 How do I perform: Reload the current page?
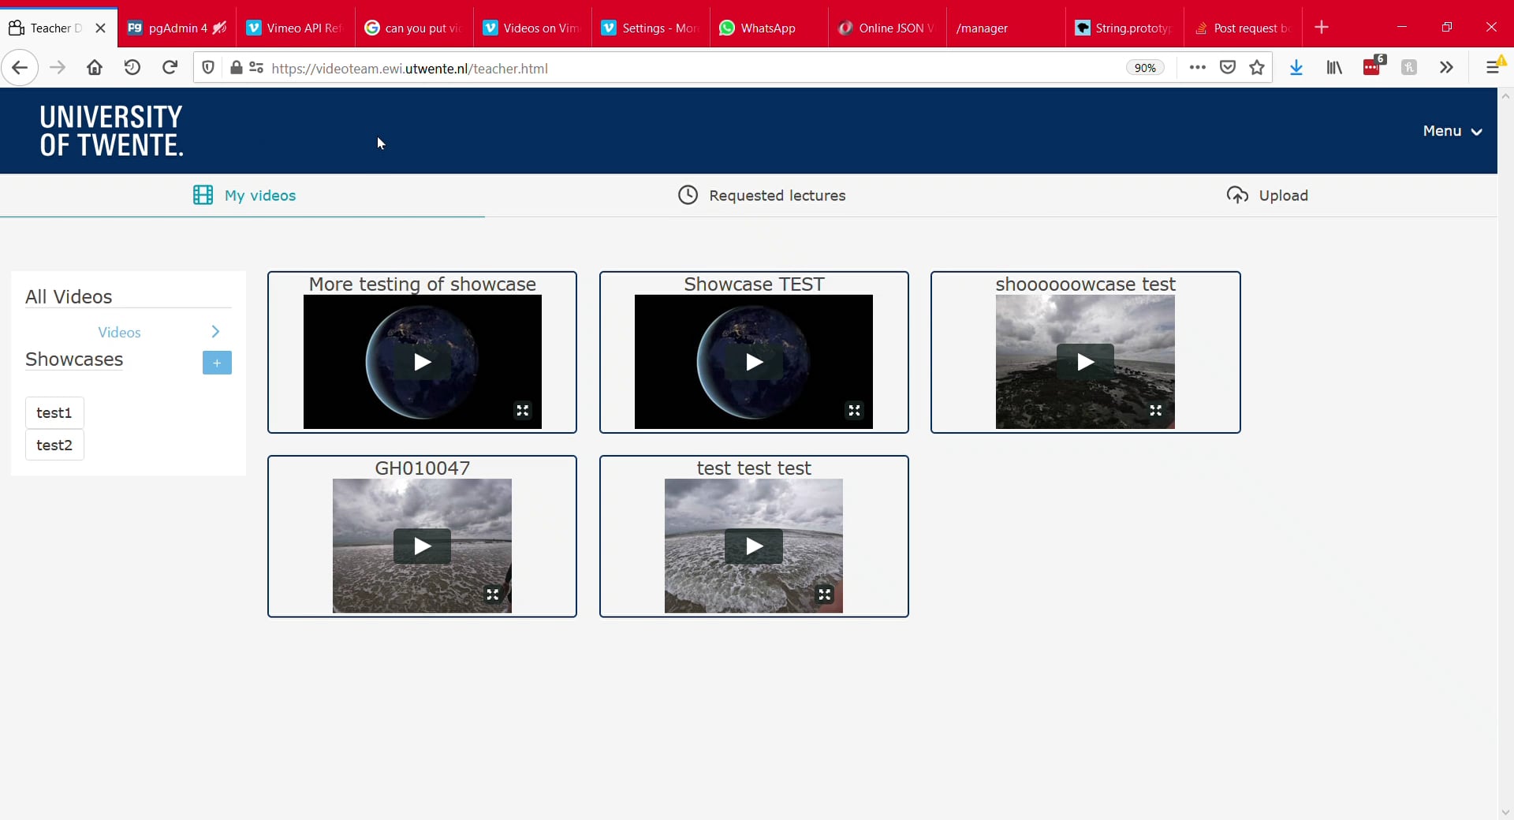pyautogui.click(x=170, y=68)
